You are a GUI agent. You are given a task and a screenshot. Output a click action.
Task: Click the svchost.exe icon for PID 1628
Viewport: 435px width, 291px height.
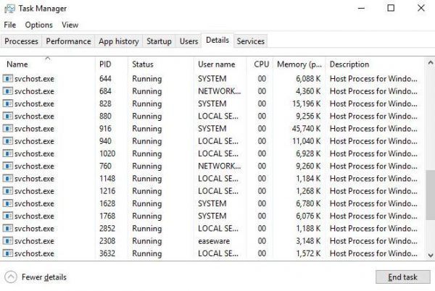click(x=9, y=203)
